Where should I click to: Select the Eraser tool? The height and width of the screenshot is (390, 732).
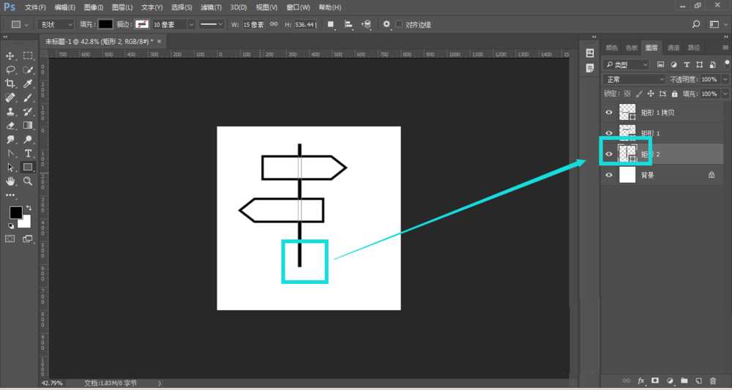click(10, 125)
